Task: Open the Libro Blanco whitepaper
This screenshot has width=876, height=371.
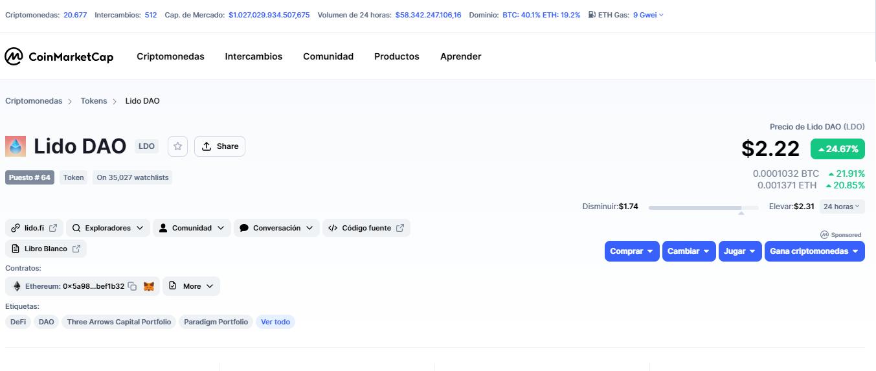Action: point(46,249)
